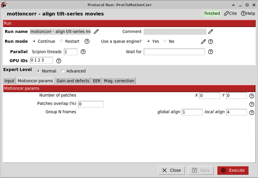Open the protocol Help link

248,13
